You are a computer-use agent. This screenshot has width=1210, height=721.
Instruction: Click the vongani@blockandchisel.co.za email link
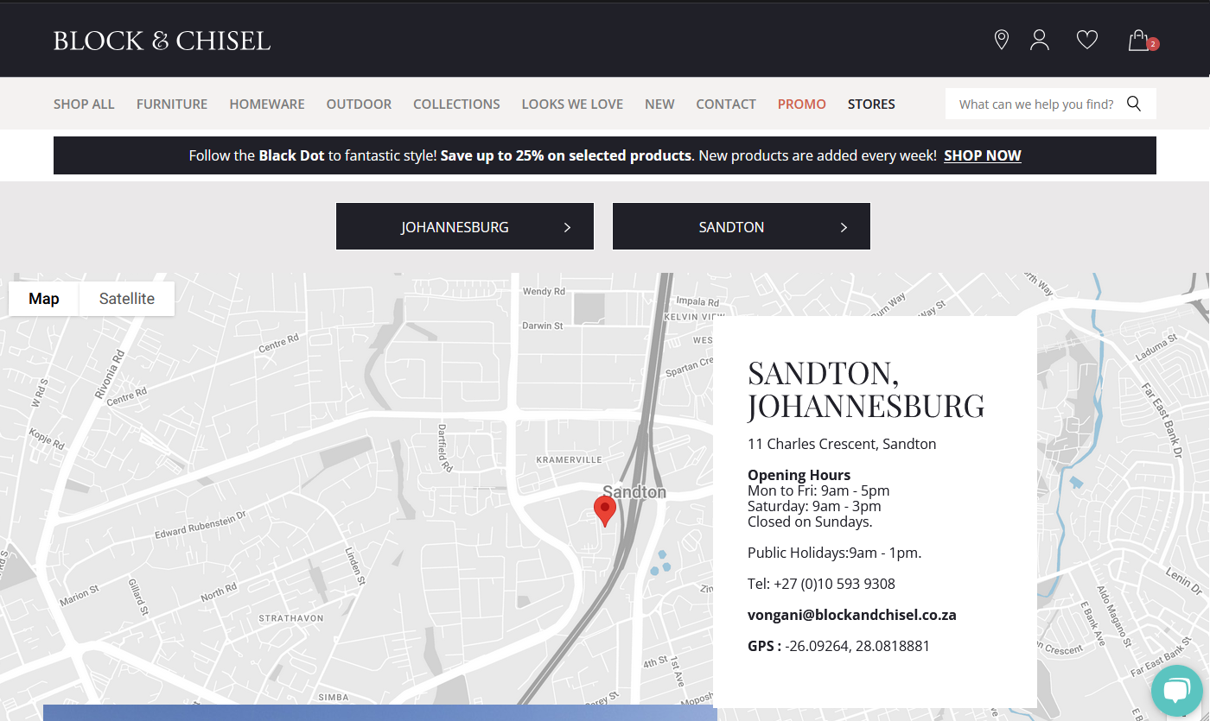click(851, 615)
